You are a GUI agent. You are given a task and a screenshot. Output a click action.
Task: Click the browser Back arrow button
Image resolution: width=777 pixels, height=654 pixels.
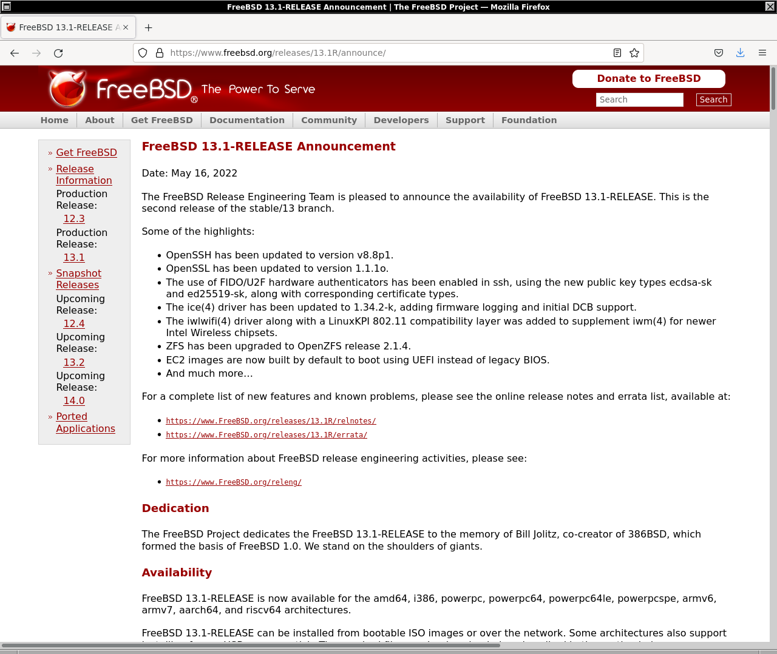pos(15,53)
